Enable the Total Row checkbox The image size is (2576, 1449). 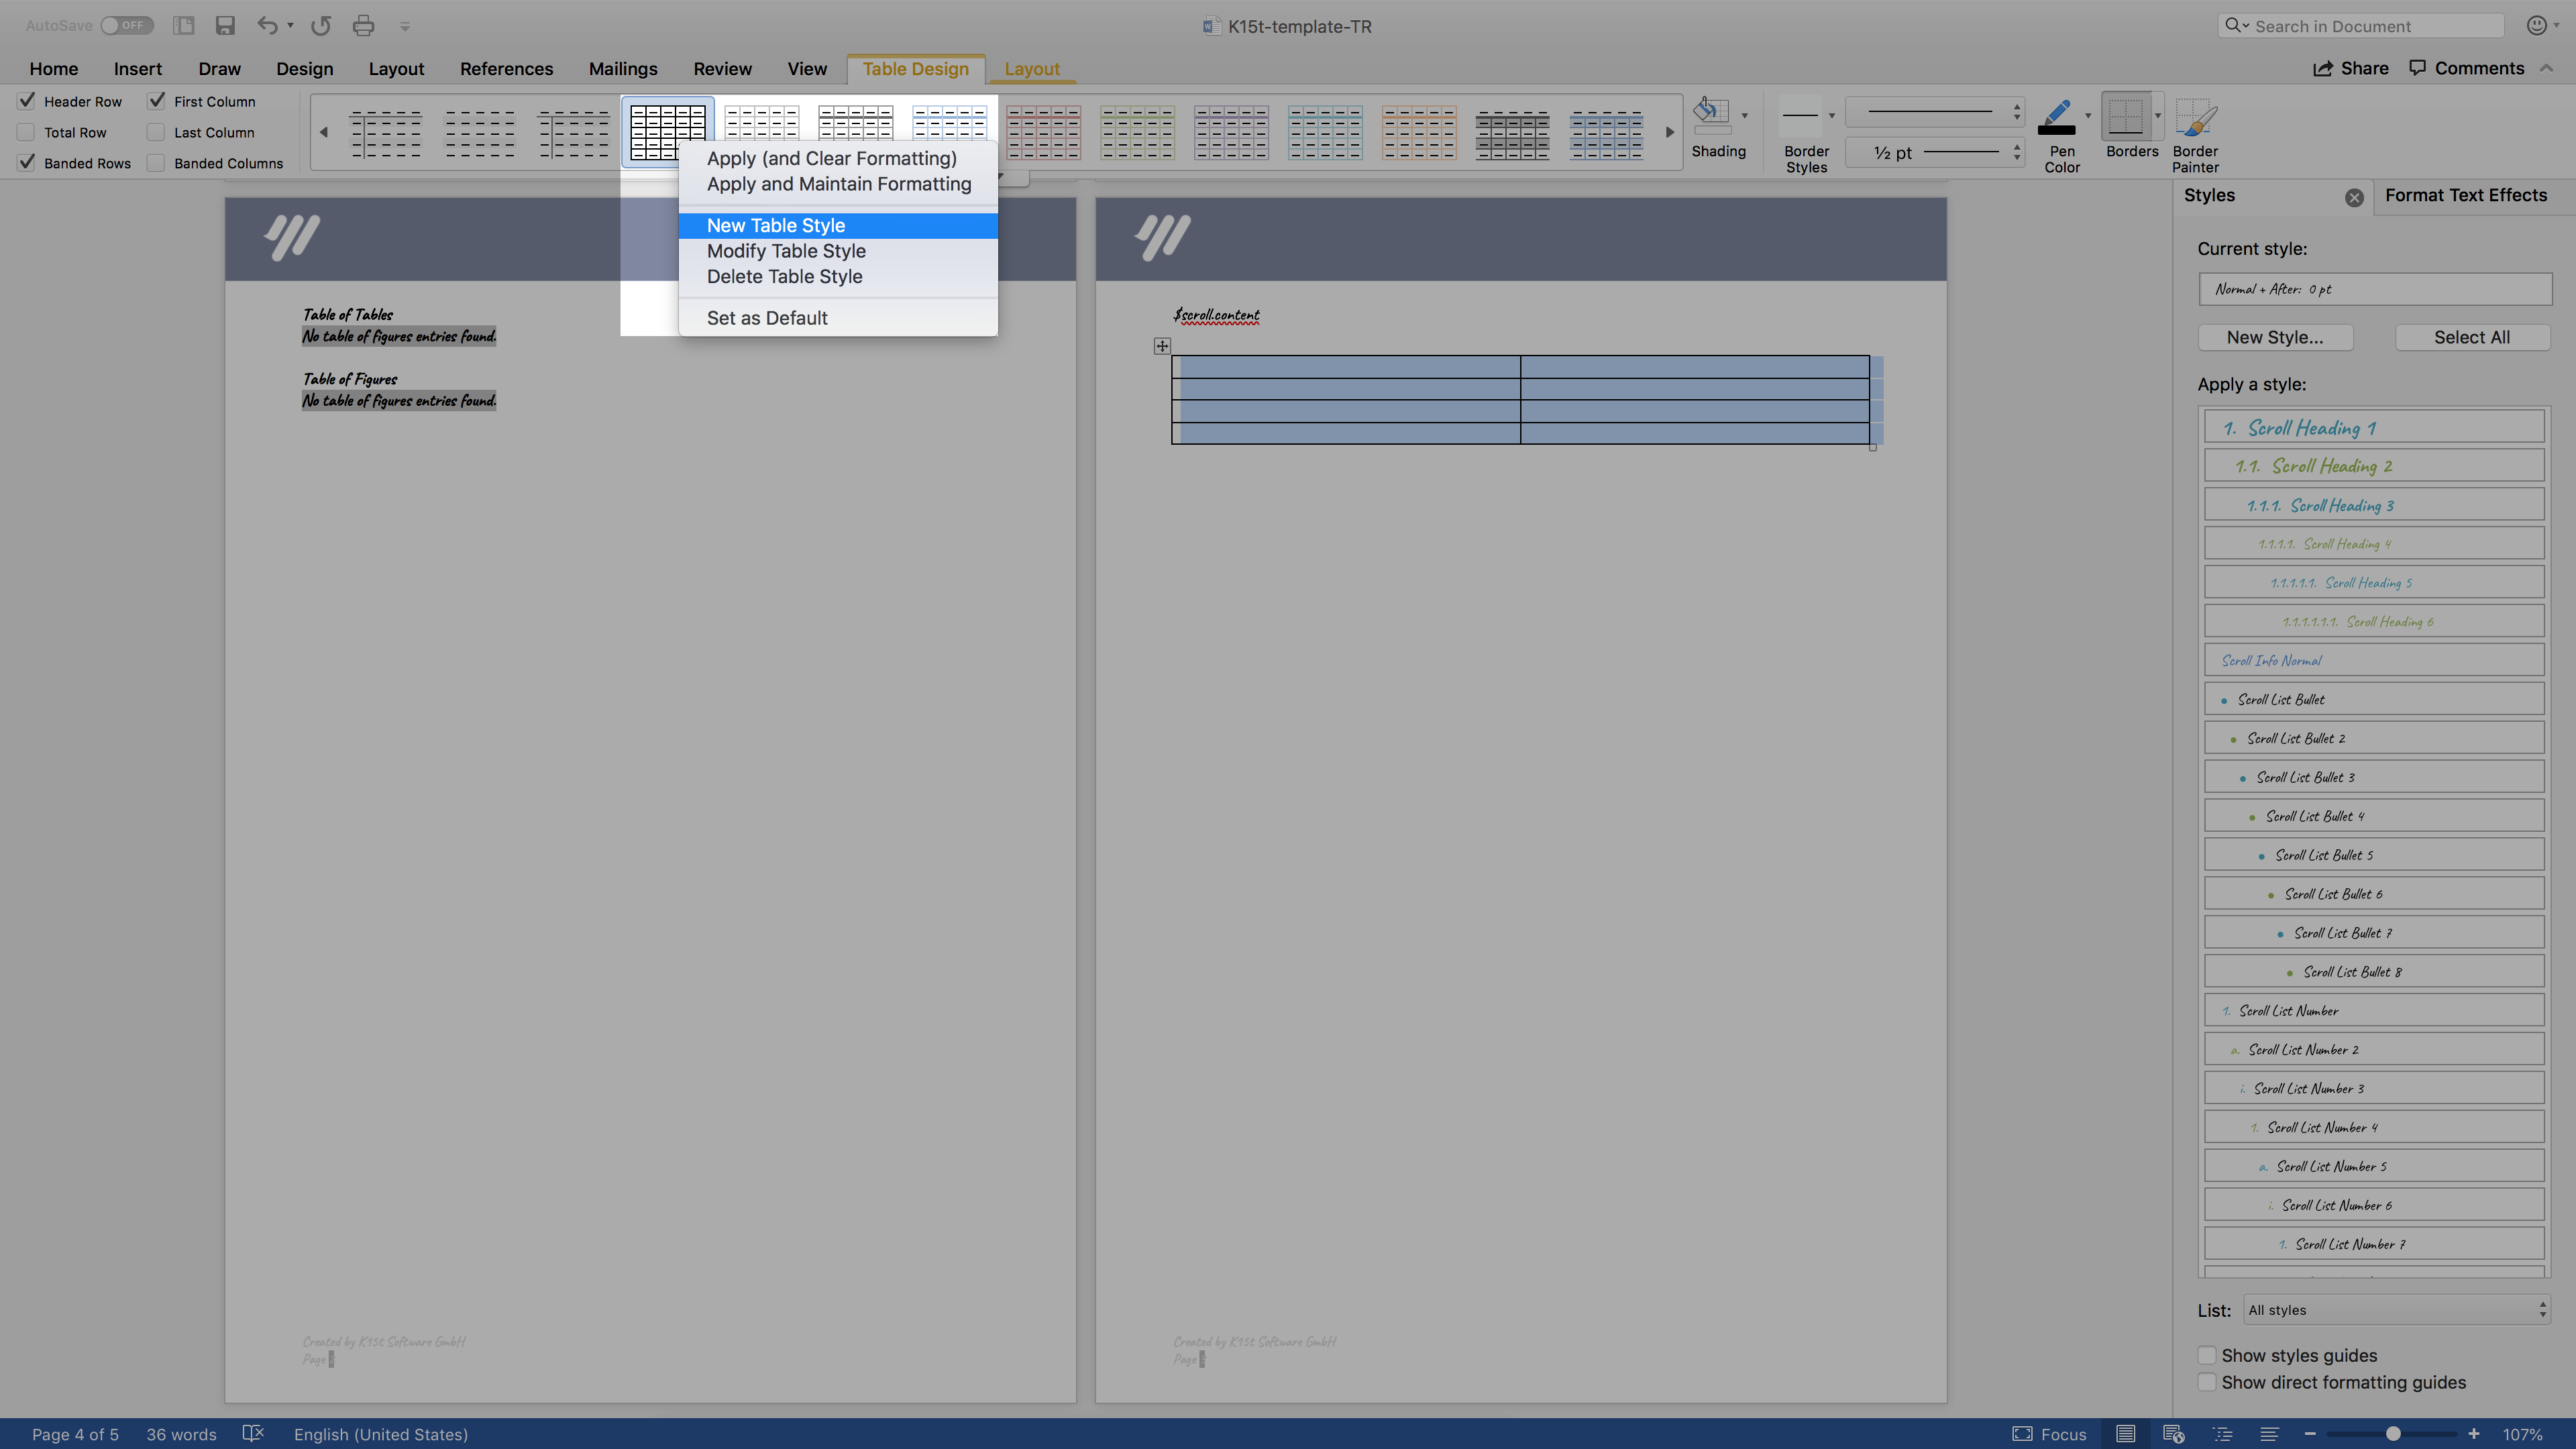coord(26,131)
